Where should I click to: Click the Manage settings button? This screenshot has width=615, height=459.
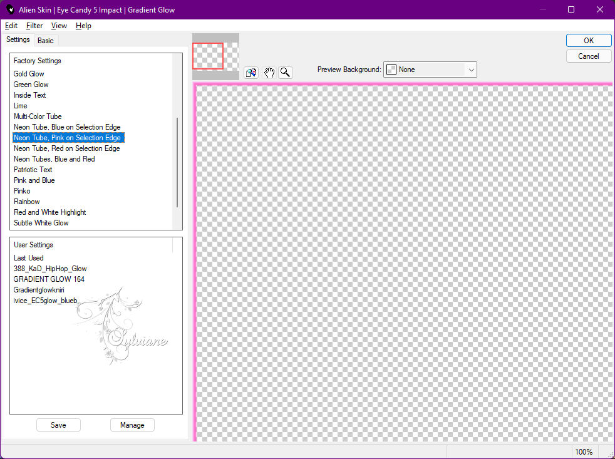(132, 425)
